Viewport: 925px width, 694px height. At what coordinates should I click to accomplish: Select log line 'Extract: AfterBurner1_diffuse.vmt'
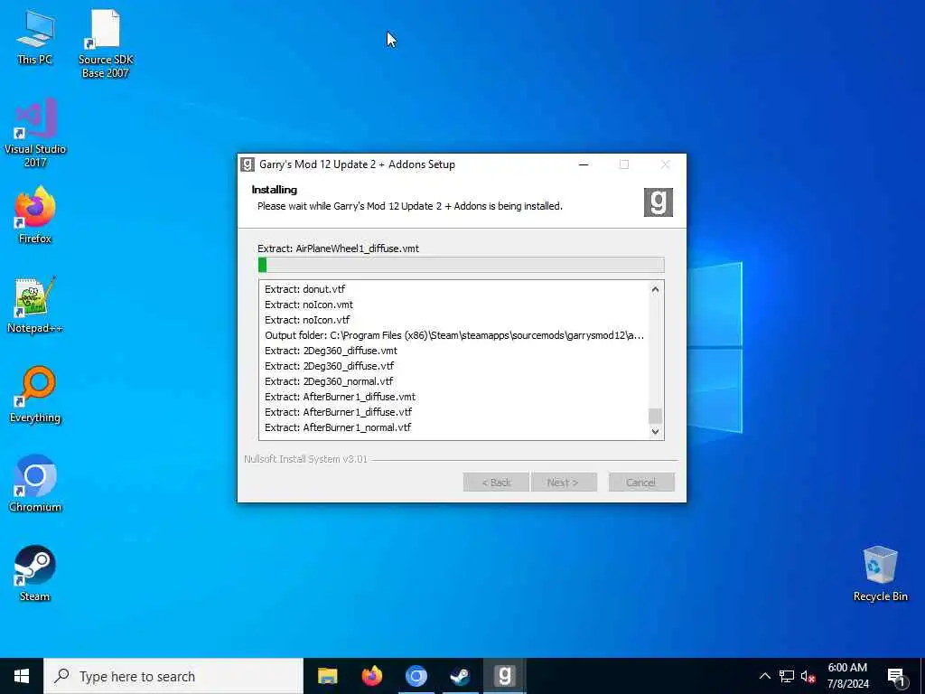[340, 397]
